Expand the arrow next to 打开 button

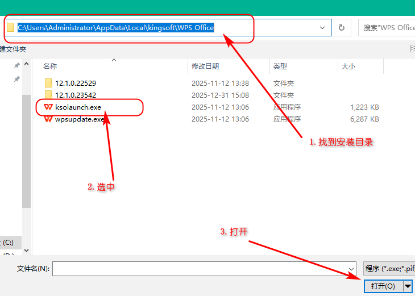pos(408,286)
